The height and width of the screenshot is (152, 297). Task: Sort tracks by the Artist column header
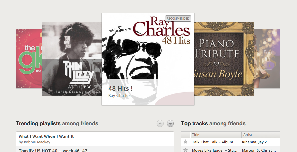(x=261, y=135)
